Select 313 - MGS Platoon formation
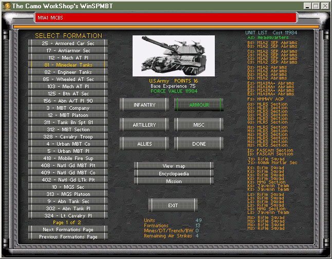 [68, 194]
